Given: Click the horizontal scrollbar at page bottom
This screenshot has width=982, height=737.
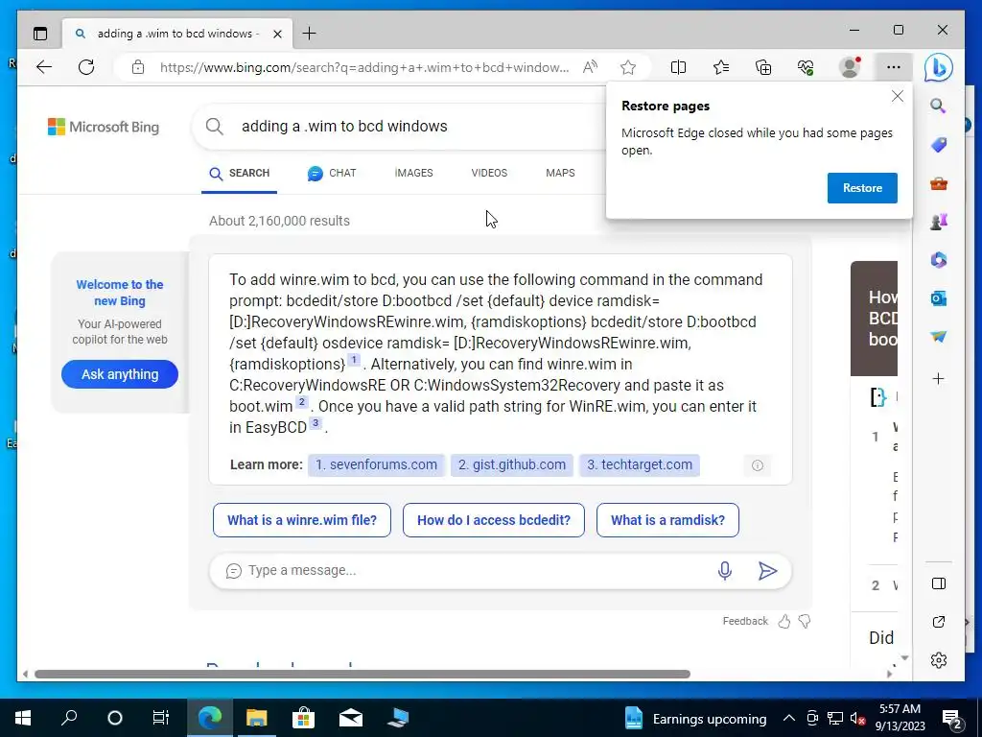Looking at the screenshot, I should 362,675.
